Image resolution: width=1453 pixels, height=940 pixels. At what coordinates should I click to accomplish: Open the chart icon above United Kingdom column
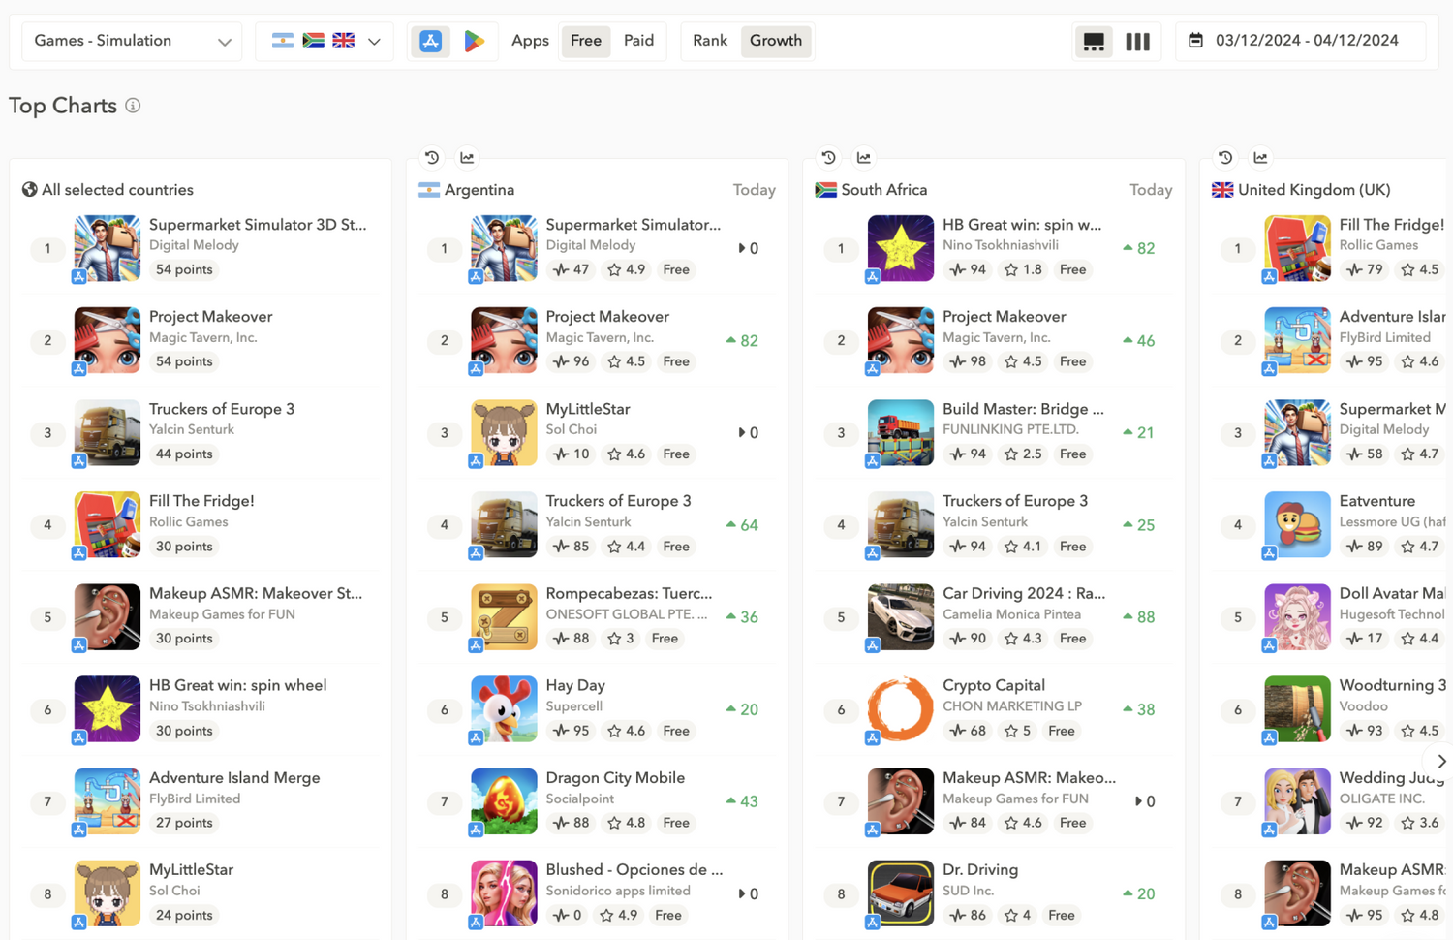click(1260, 157)
